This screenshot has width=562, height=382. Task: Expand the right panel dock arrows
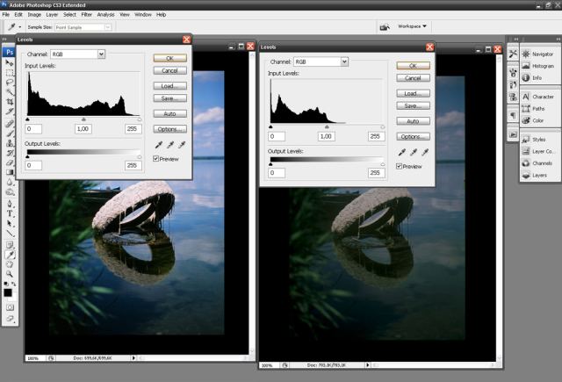tap(558, 39)
